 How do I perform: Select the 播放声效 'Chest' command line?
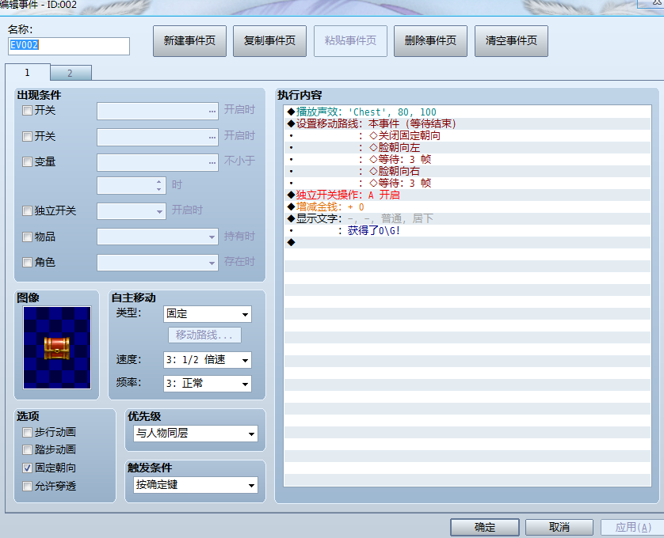pos(467,112)
